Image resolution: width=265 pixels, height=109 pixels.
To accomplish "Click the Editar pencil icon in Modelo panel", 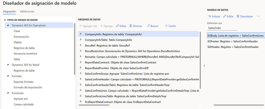I will click(x=225, y=16).
